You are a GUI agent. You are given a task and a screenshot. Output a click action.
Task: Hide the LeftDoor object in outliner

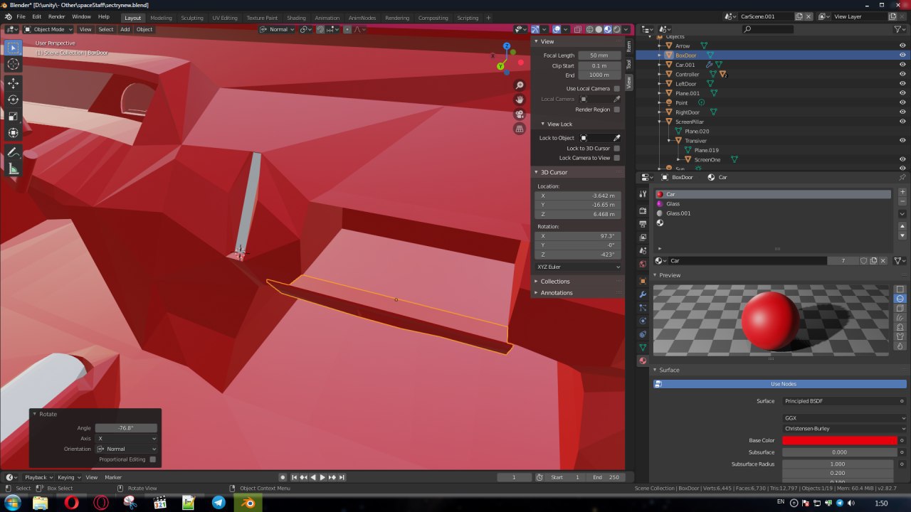(x=902, y=84)
